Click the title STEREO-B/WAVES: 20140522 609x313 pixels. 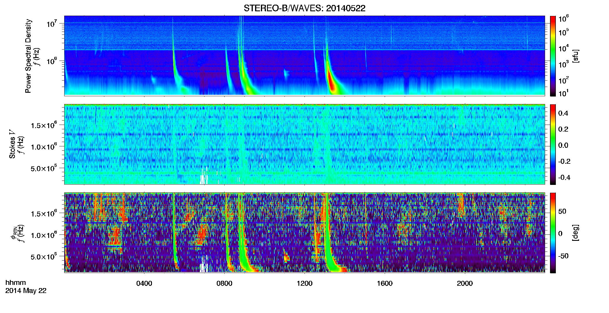(x=304, y=8)
